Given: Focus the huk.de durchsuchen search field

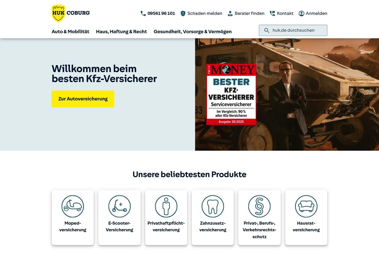Looking at the screenshot, I should [x=293, y=30].
